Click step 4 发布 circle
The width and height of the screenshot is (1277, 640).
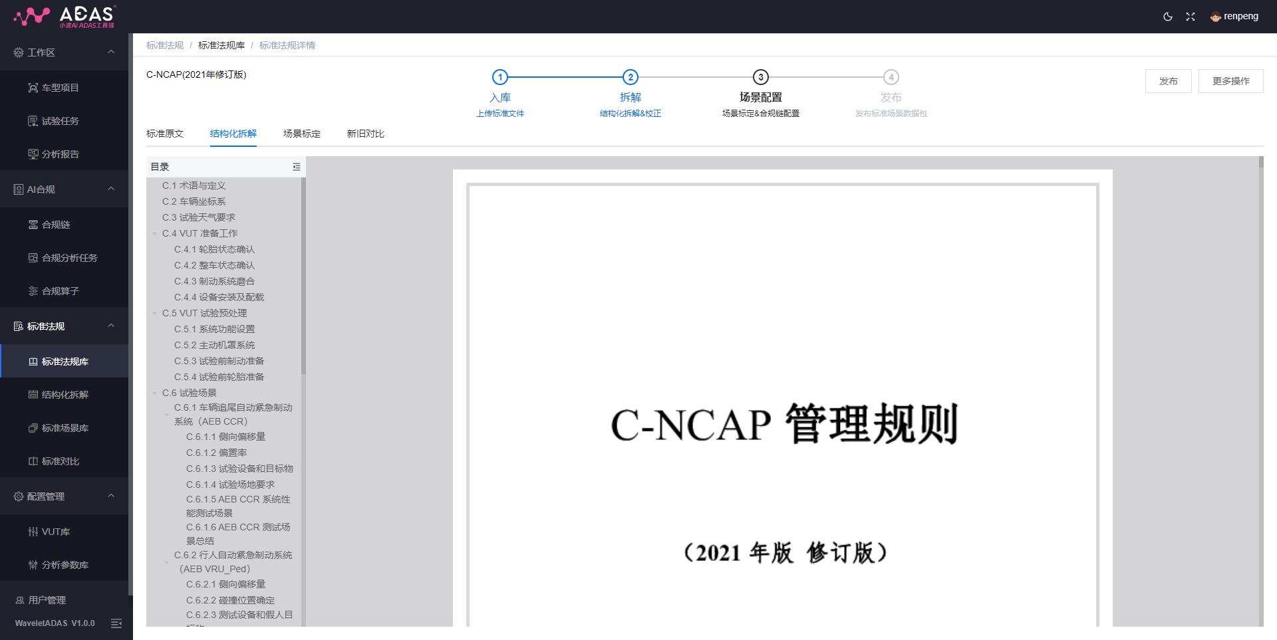891,77
